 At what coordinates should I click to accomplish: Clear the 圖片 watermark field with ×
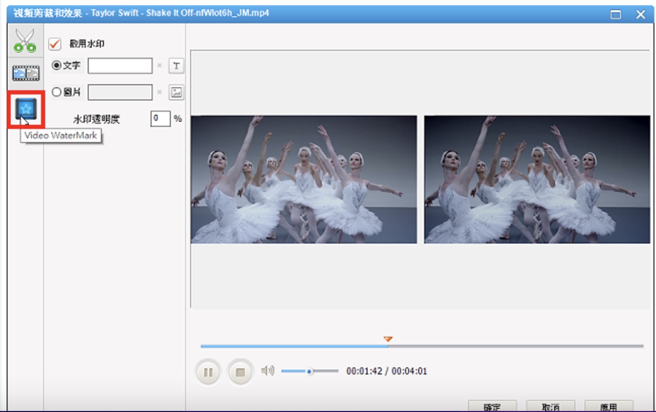(159, 92)
